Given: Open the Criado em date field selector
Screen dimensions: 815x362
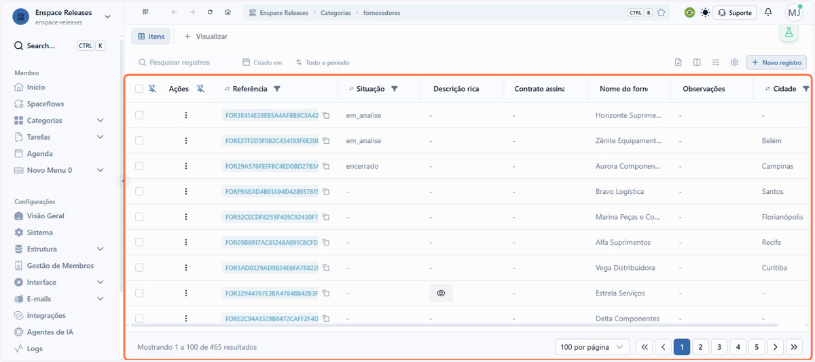Looking at the screenshot, I should 263,62.
